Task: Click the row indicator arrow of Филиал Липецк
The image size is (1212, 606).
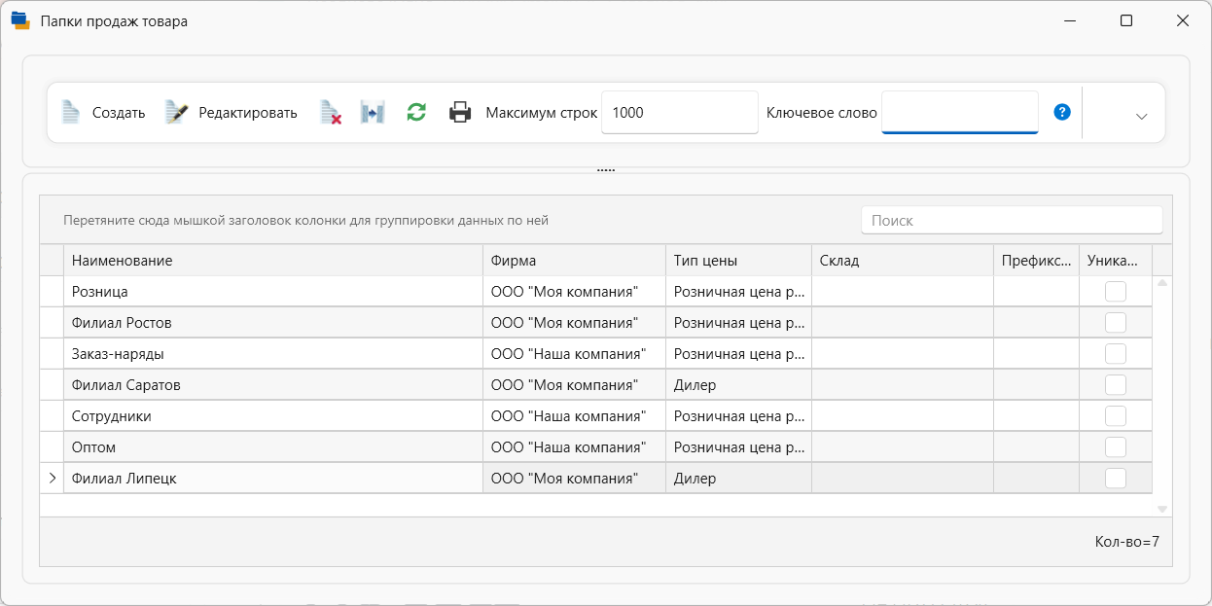Action: (52, 479)
